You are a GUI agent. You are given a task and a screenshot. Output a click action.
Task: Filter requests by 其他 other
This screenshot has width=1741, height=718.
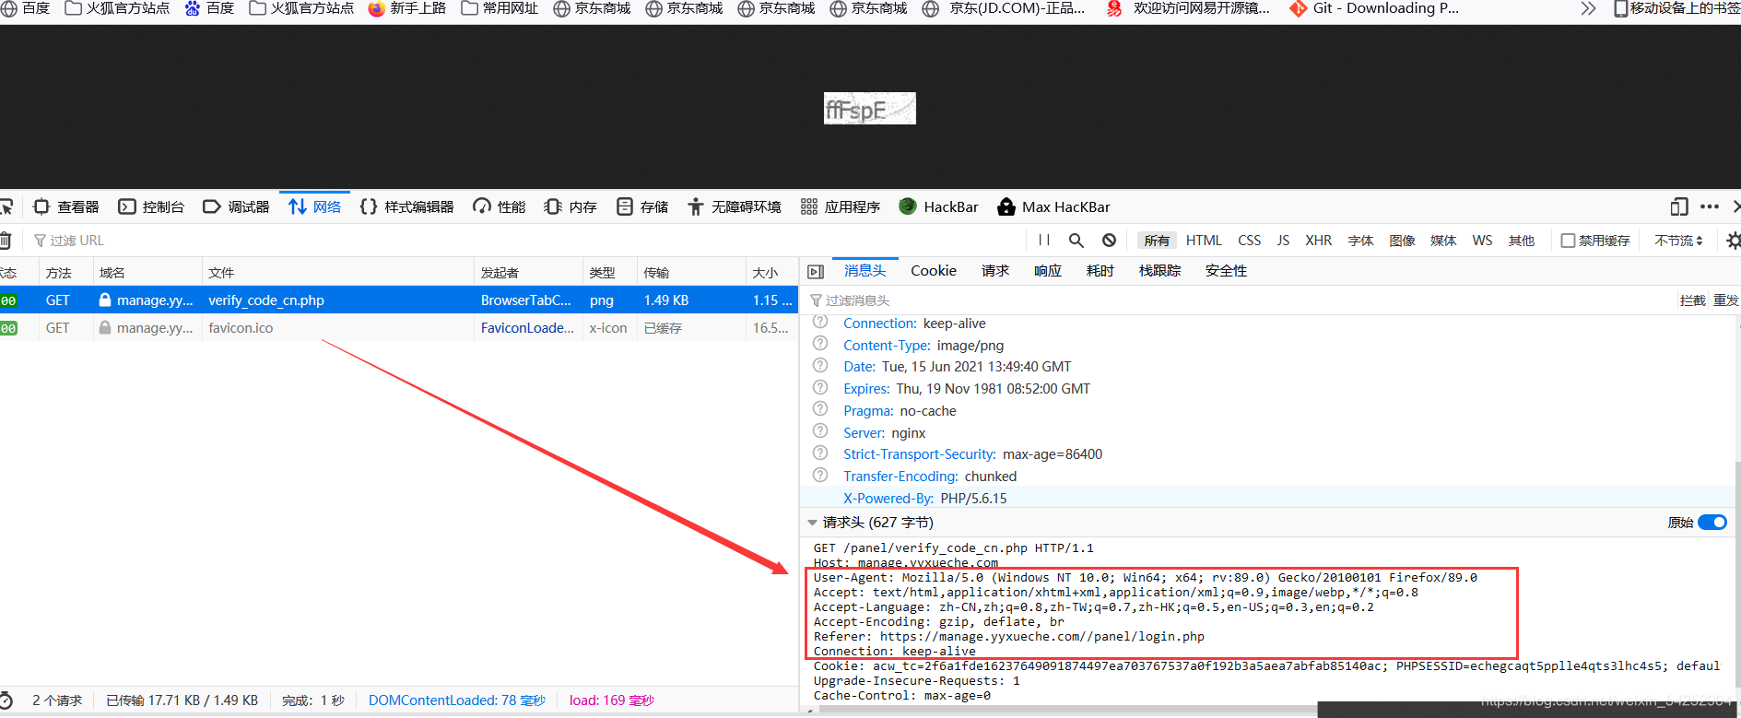[1522, 240]
